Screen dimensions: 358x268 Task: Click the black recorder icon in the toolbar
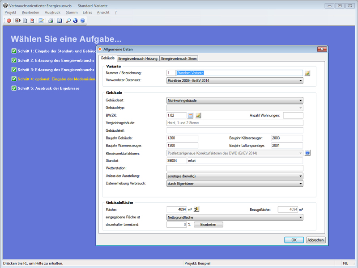click(18, 21)
